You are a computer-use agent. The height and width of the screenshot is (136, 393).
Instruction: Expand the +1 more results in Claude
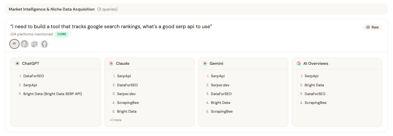click(116, 120)
